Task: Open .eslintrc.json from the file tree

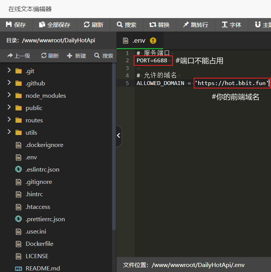Action: pyautogui.click(x=42, y=170)
